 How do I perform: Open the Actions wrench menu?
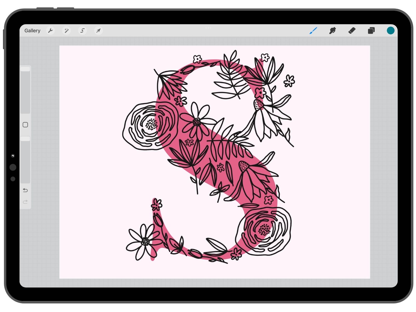50,31
